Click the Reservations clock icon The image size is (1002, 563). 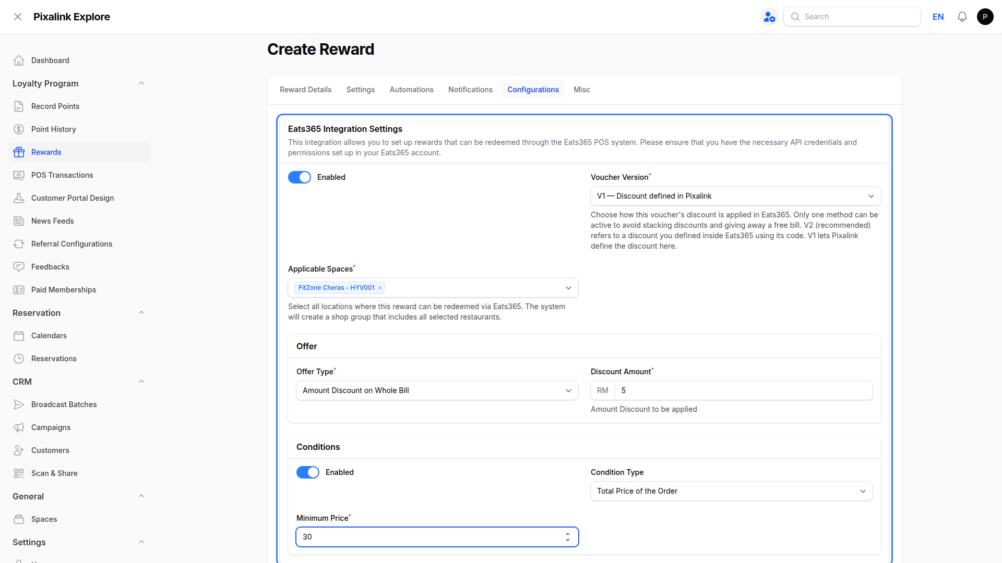19,359
